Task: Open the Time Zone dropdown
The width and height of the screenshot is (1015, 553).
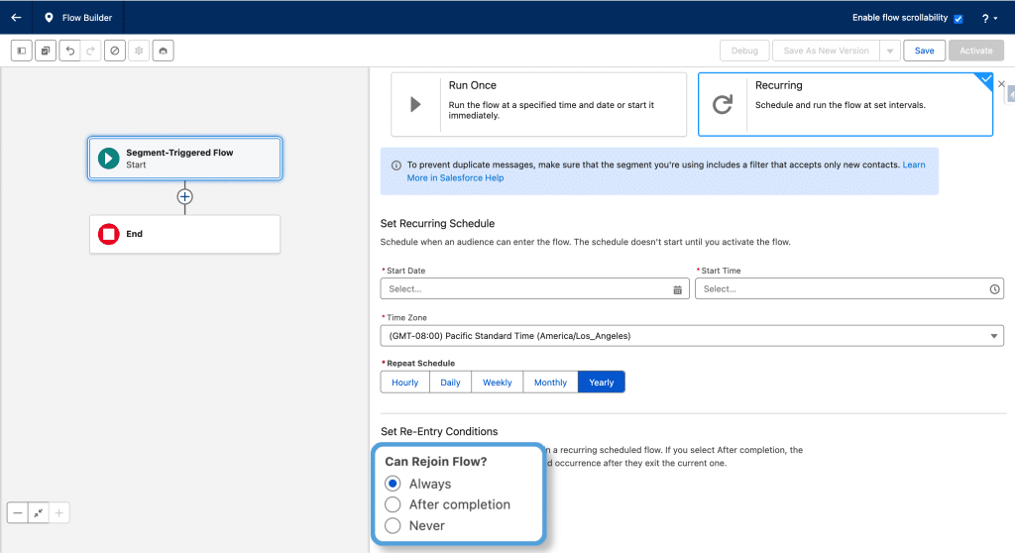Action: coord(692,336)
